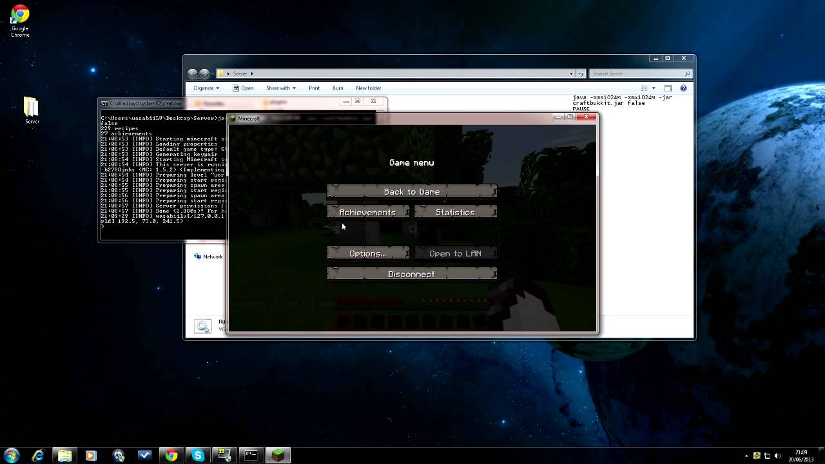825x464 pixels.
Task: Click the recent pages dropdown beside forward button
Action: pyautogui.click(x=213, y=73)
